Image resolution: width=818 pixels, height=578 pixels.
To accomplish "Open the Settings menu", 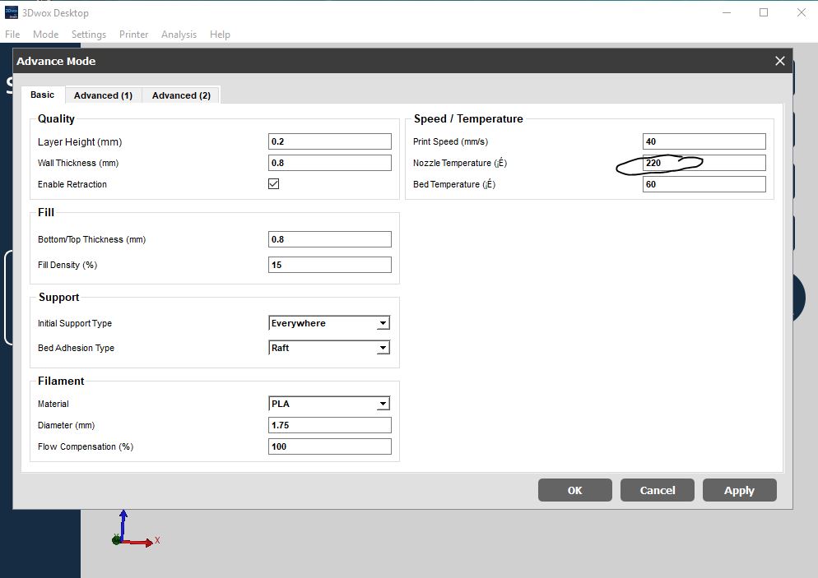I will pyautogui.click(x=89, y=35).
